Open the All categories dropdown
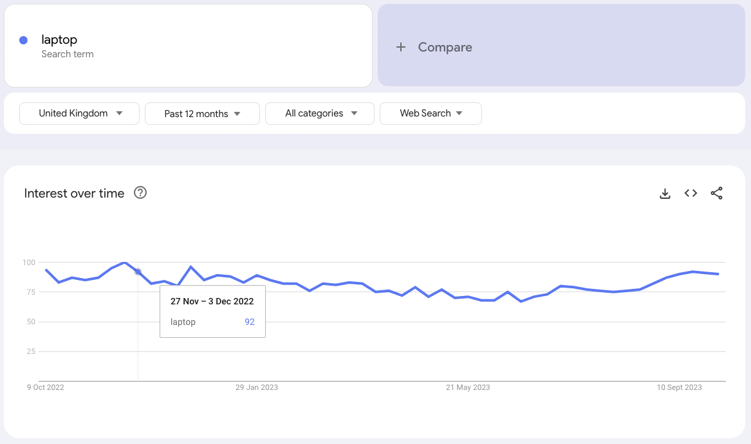The image size is (751, 444). point(320,113)
